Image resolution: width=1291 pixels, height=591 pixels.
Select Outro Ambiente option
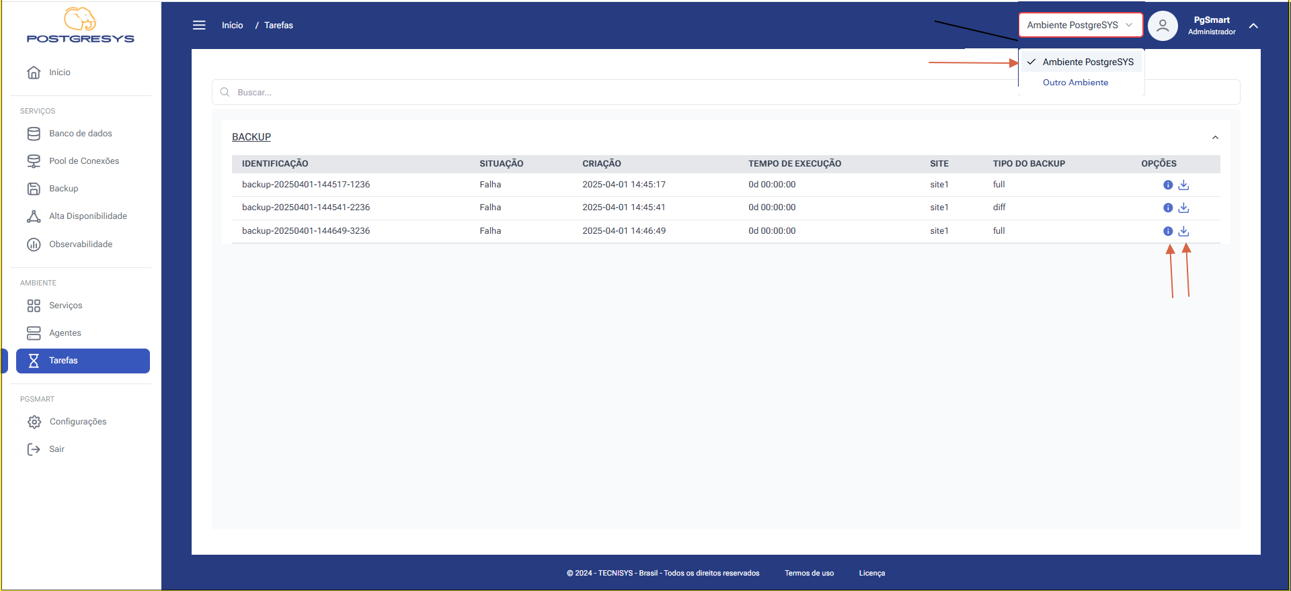coord(1075,83)
